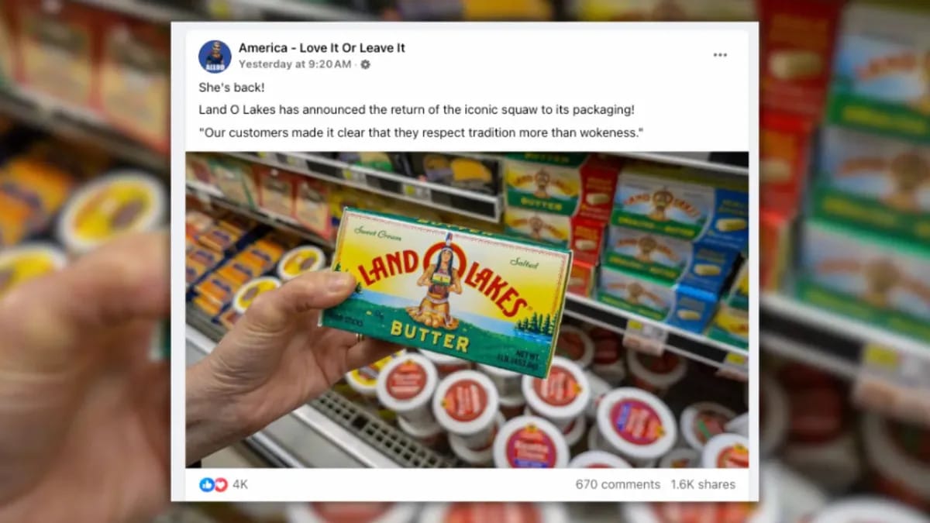Image resolution: width=930 pixels, height=523 pixels.
Task: Open the America - Love It Or Leave It page
Action: point(322,48)
